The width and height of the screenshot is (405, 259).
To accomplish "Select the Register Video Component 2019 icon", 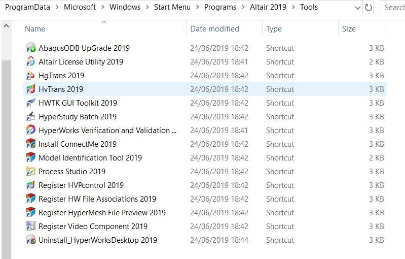I will tap(30, 226).
